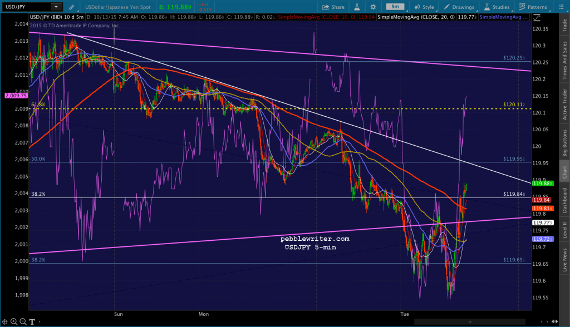This screenshot has width=570, height=327.
Task: Click the scroll left arrow at bottom right
Action: pyautogui.click(x=542, y=321)
